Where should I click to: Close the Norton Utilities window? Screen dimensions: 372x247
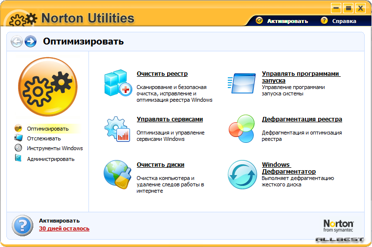360,8
